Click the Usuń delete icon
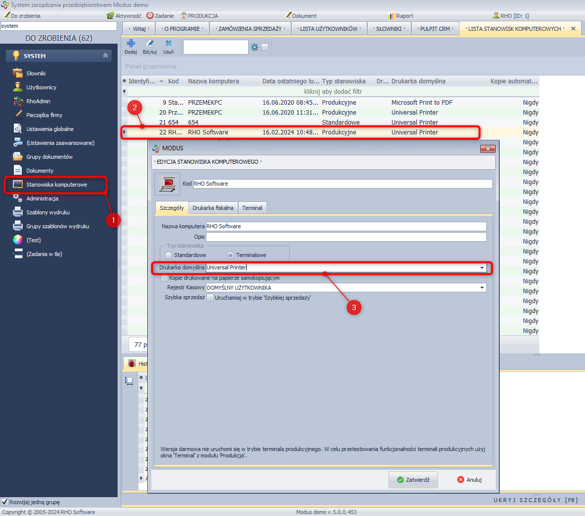 pyautogui.click(x=169, y=44)
